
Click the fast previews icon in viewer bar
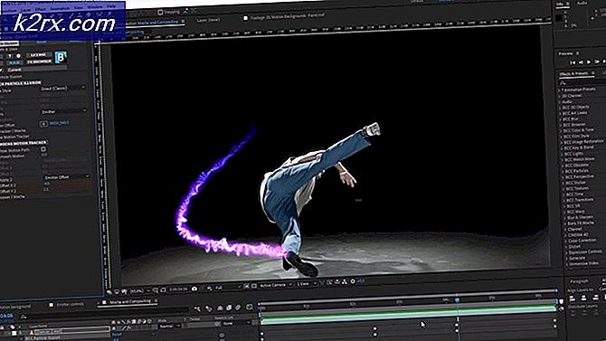[329, 282]
